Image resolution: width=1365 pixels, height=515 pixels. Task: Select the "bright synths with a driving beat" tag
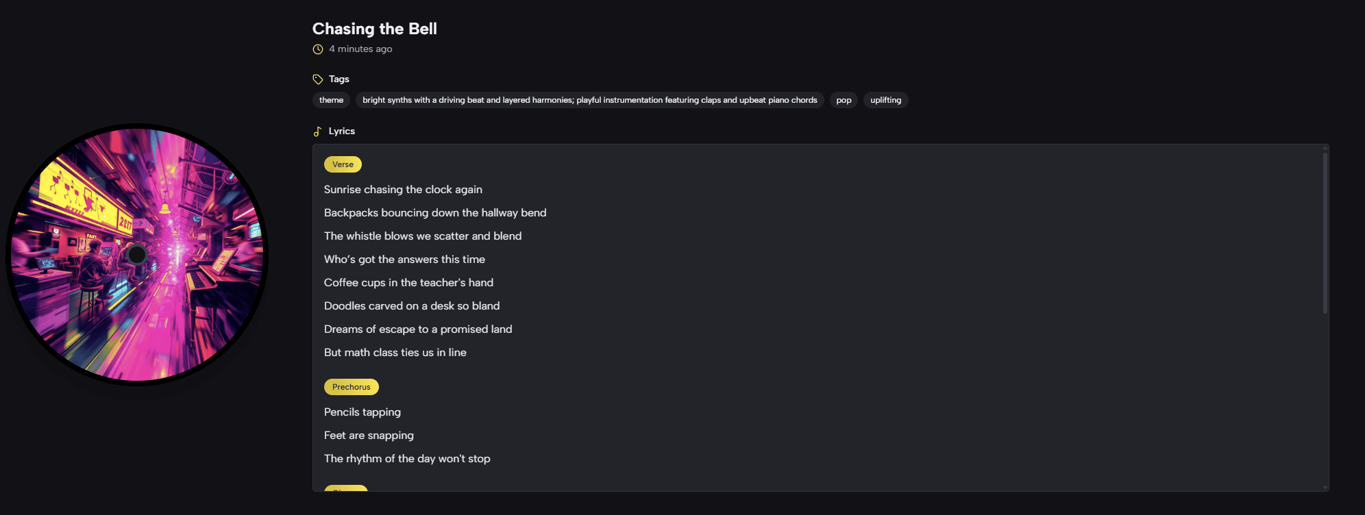coord(589,100)
